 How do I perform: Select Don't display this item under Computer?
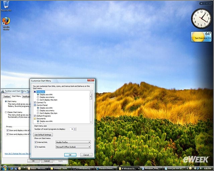[x=38, y=100]
